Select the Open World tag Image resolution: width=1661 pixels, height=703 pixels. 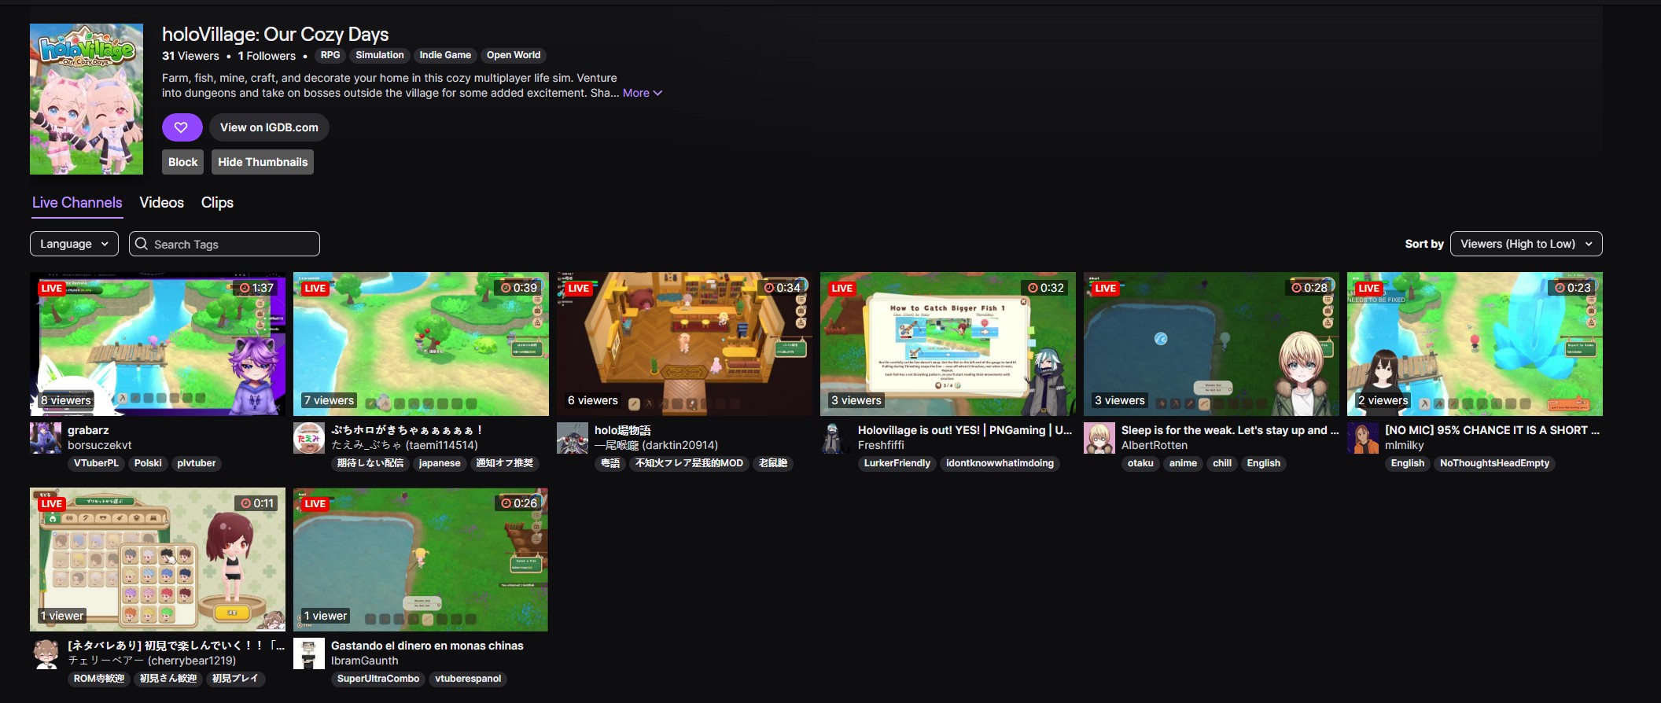click(514, 55)
